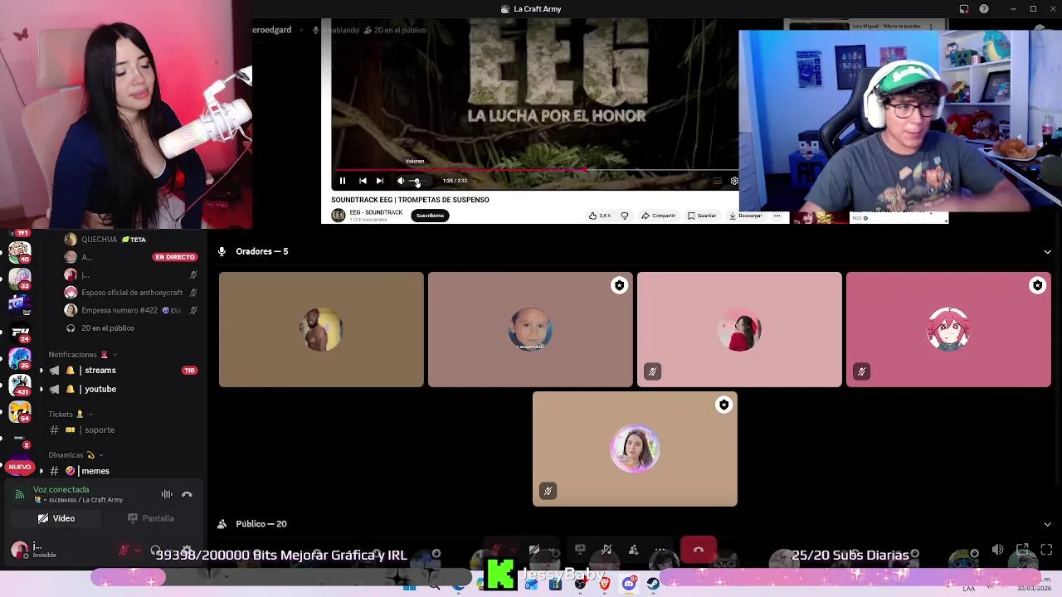The height and width of the screenshot is (597, 1062).
Task: Open server icon with 431 badge
Action: (20, 386)
